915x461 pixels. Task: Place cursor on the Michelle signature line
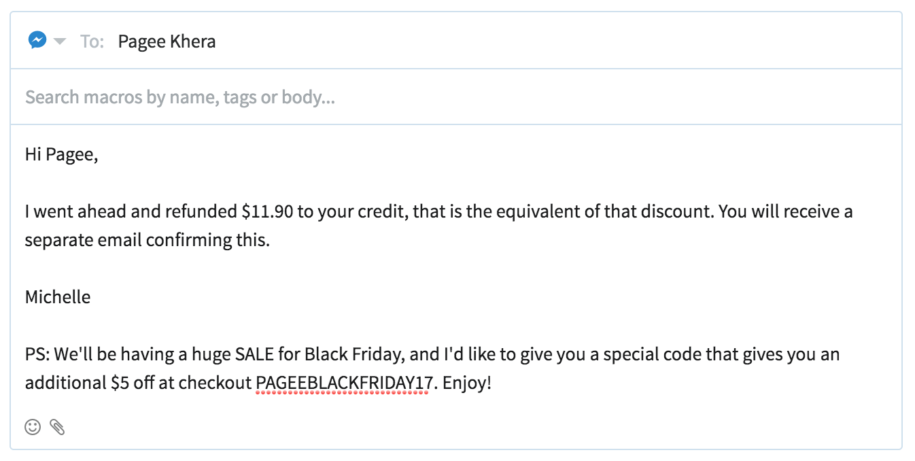point(58,297)
